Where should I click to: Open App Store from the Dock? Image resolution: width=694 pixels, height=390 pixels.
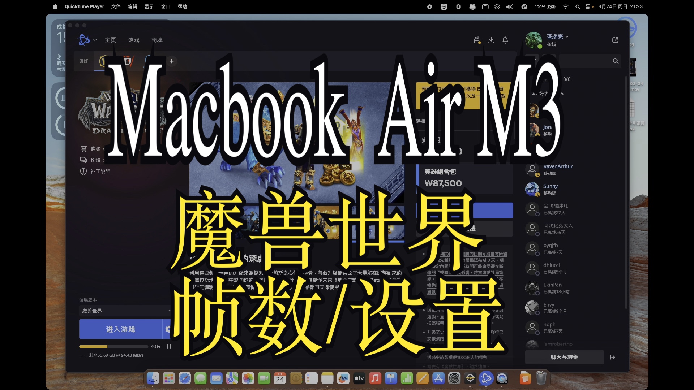point(438,378)
